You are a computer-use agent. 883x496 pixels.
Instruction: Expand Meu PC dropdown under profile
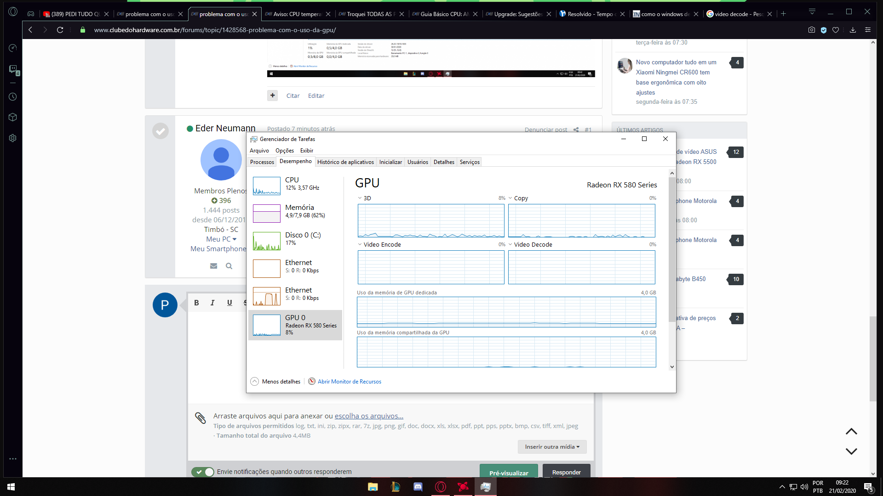(221, 239)
